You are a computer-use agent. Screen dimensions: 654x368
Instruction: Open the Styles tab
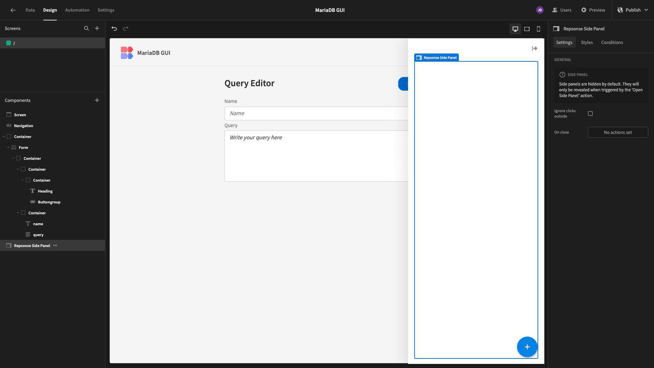[x=587, y=42]
